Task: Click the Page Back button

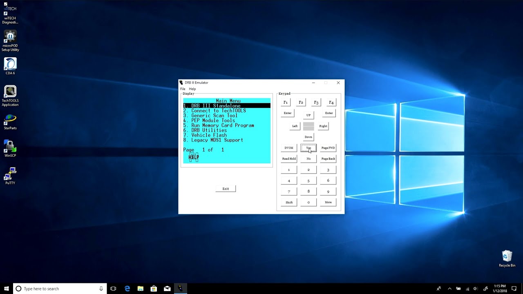Action: point(328,159)
